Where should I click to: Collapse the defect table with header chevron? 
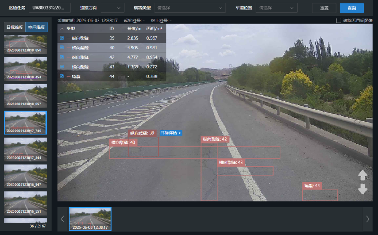tap(61, 29)
